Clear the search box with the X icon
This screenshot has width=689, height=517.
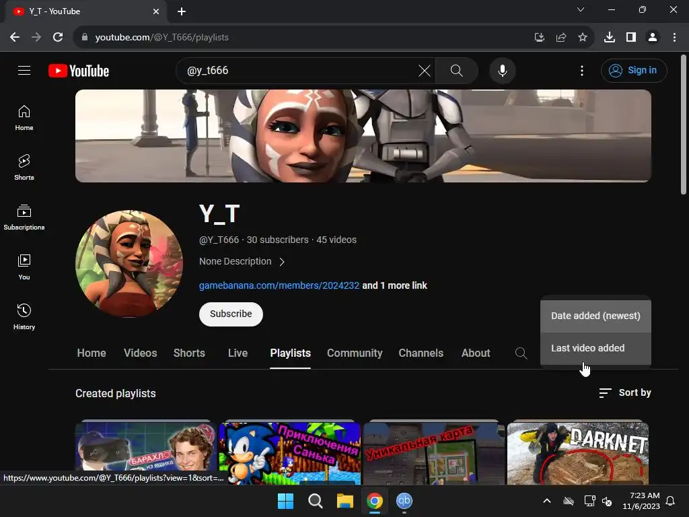pyautogui.click(x=425, y=70)
